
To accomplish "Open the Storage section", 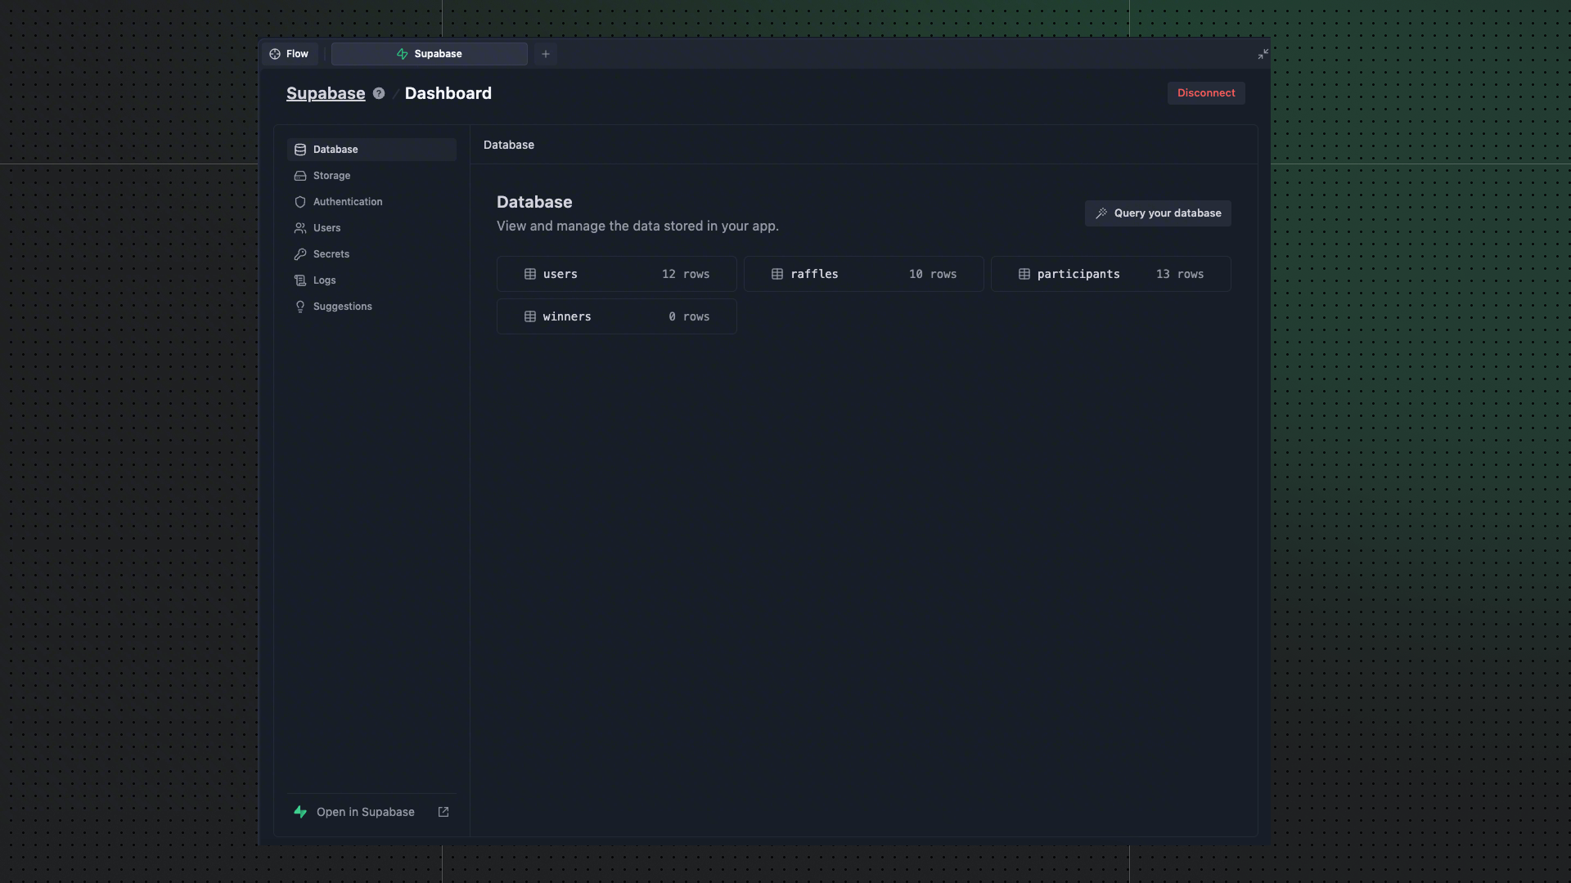I will [331, 175].
